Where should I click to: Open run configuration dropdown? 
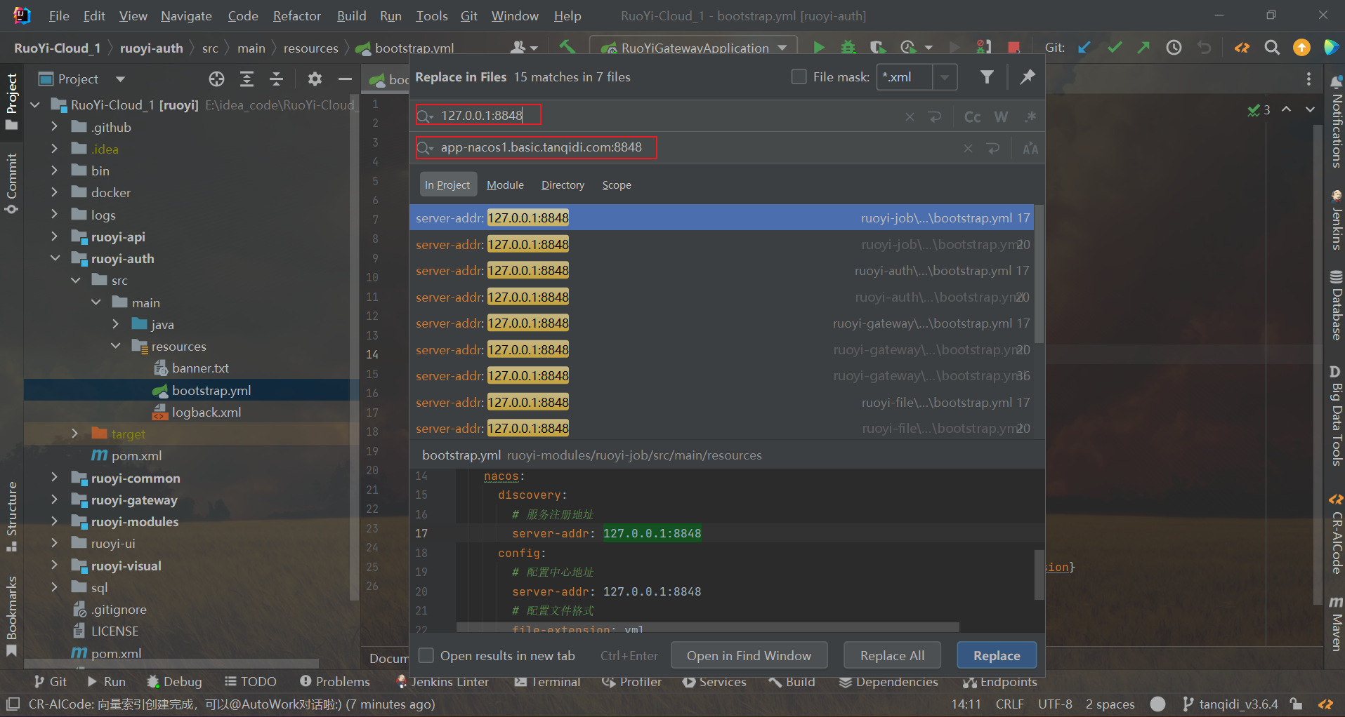click(x=782, y=48)
